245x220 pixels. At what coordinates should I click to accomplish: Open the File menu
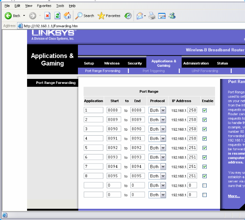tap(7, 6)
